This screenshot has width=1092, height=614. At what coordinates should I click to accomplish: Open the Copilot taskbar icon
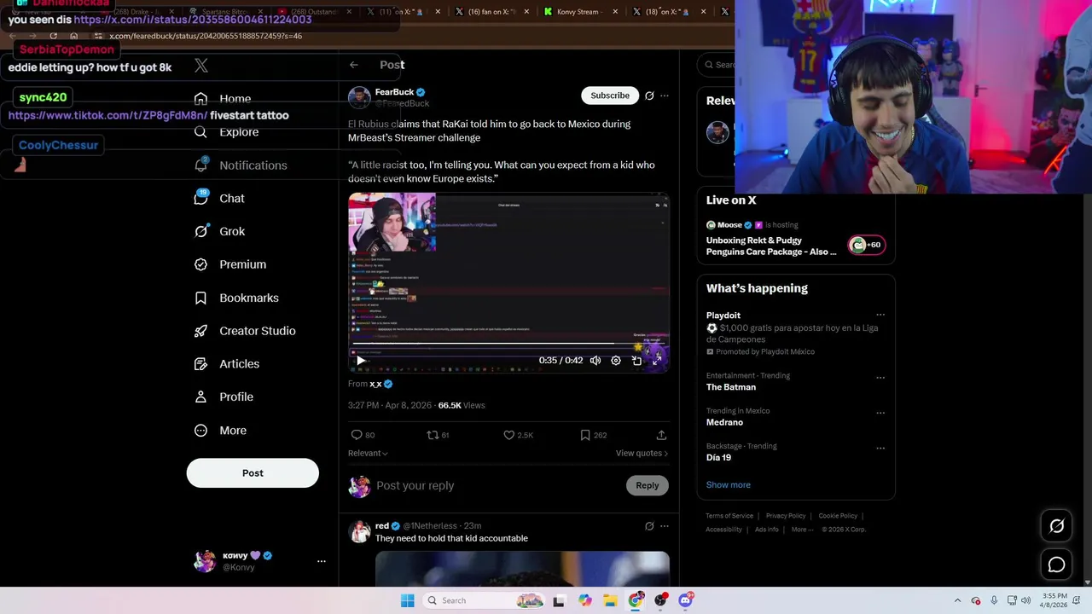(584, 600)
